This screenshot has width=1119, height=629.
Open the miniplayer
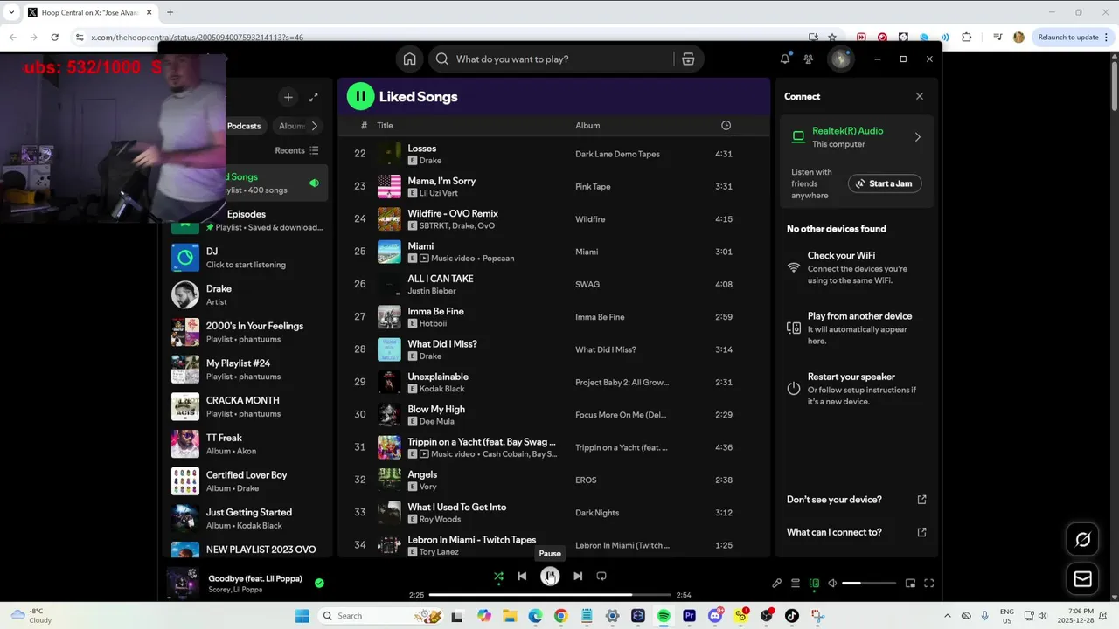pyautogui.click(x=910, y=583)
